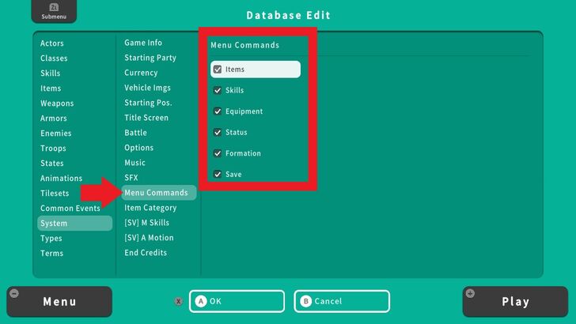Viewport: 576px width, 324px height.
Task: Open the Item Category setting
Action: click(150, 208)
